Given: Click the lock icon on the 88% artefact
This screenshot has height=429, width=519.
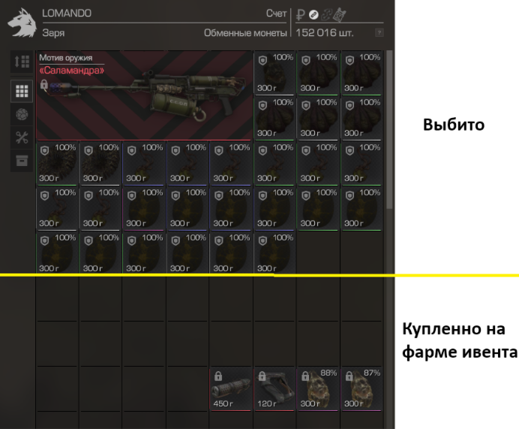Looking at the screenshot, I should [x=305, y=376].
